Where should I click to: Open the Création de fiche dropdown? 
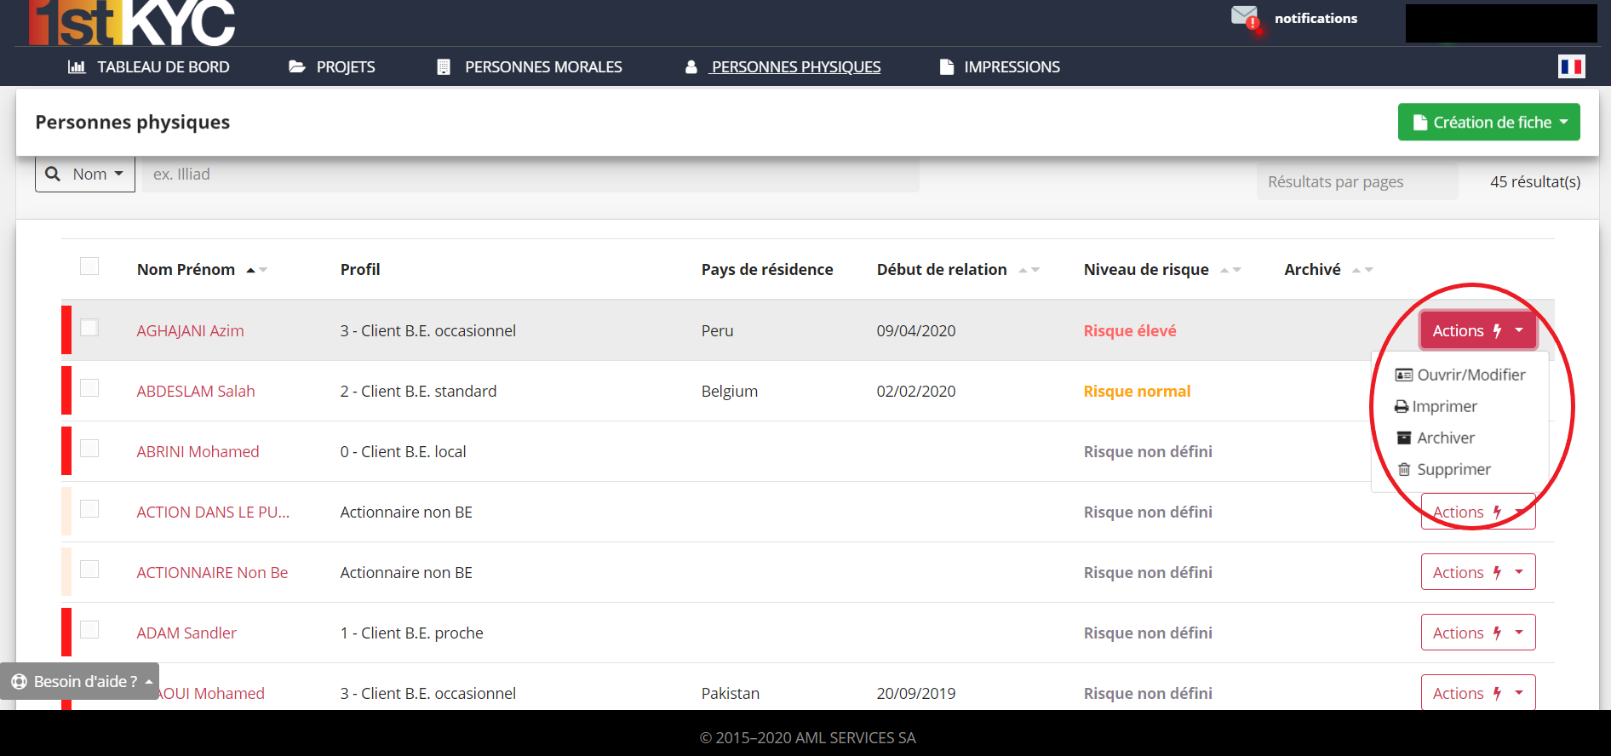pyautogui.click(x=1488, y=123)
